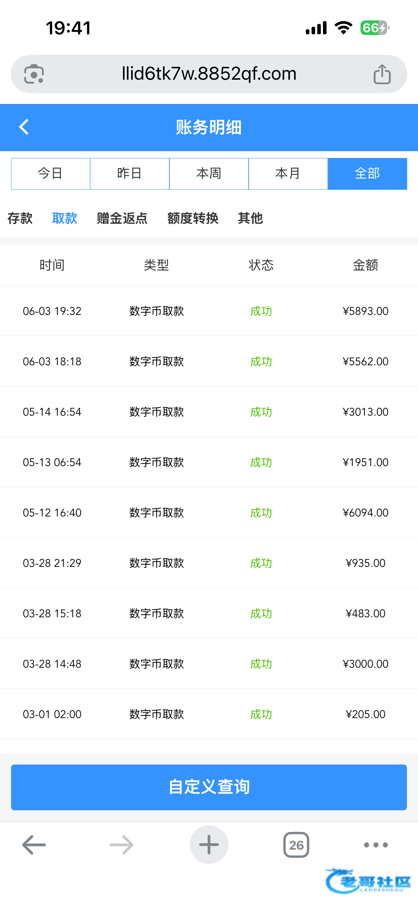Switch to the 赠金返点 category tab
Viewport: 418px width, 905px height.
(122, 218)
